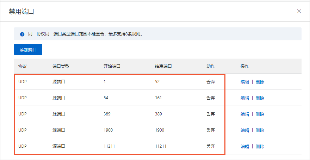Edit the port 389 rule
310x160 pixels.
pos(244,114)
